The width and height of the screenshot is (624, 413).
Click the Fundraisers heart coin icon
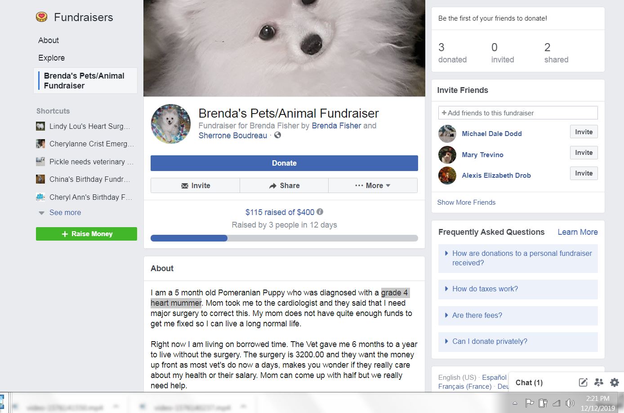[41, 17]
